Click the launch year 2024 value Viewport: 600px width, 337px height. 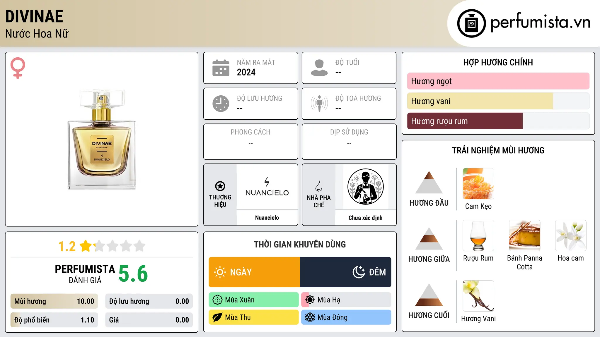tap(246, 72)
